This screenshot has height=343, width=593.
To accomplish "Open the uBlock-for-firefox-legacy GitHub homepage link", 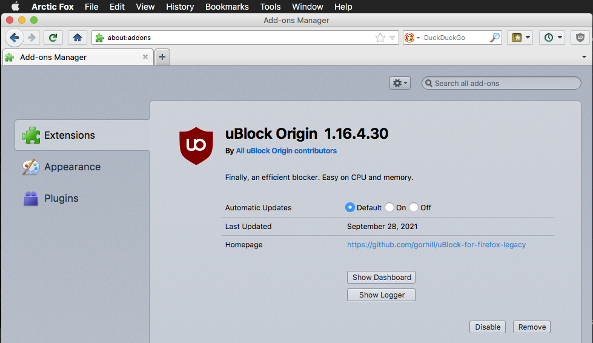I will pos(437,245).
